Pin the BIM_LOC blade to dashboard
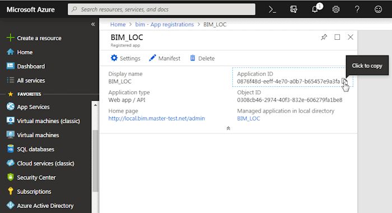392x213 pixels. 324,37
